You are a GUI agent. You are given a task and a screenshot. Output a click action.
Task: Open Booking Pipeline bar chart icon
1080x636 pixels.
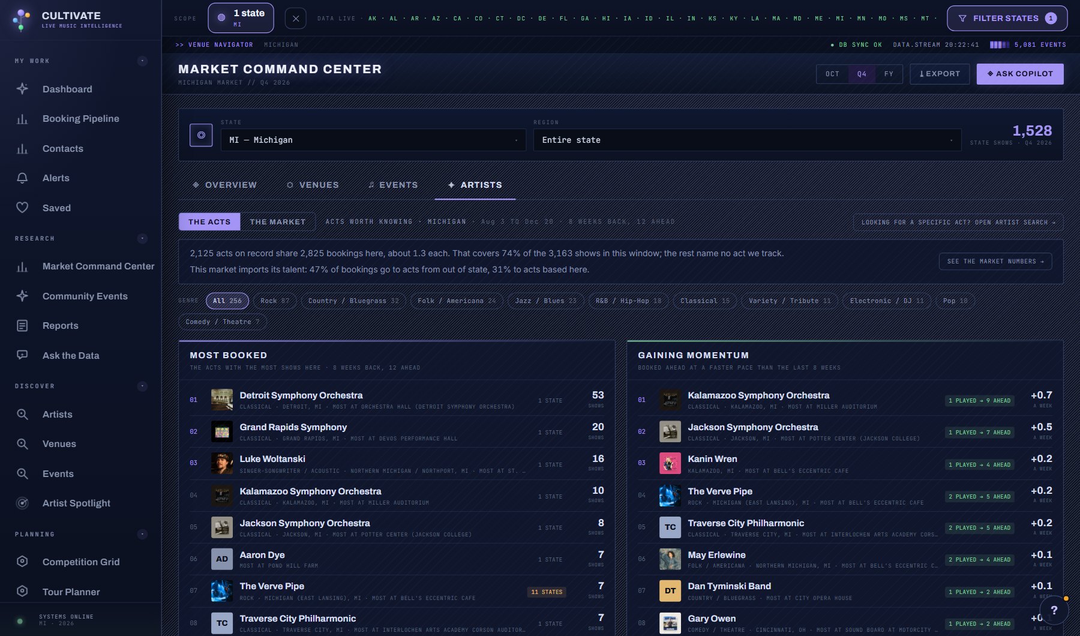[x=22, y=119]
